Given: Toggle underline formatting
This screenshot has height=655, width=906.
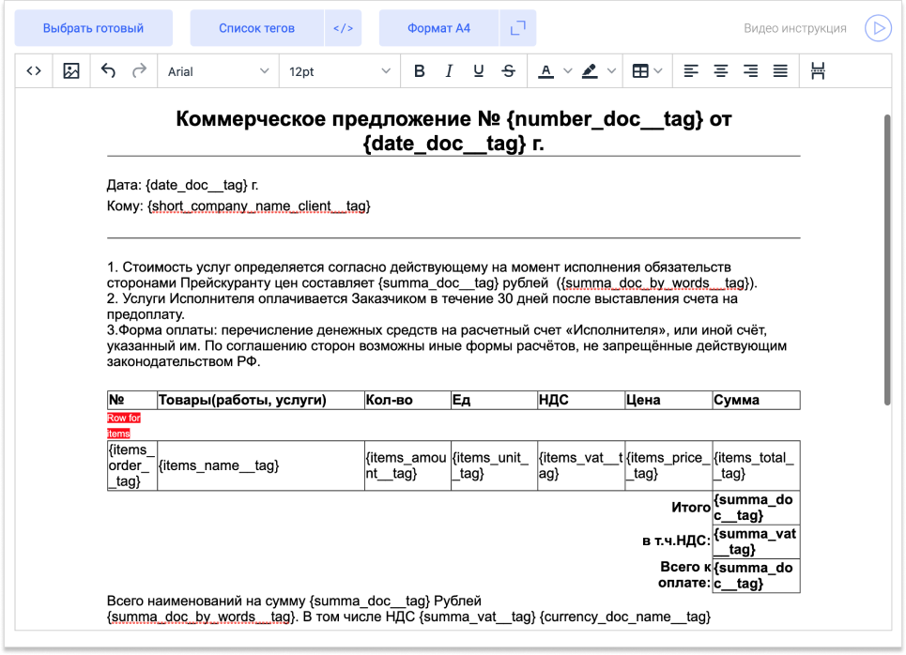Looking at the screenshot, I should (x=479, y=71).
